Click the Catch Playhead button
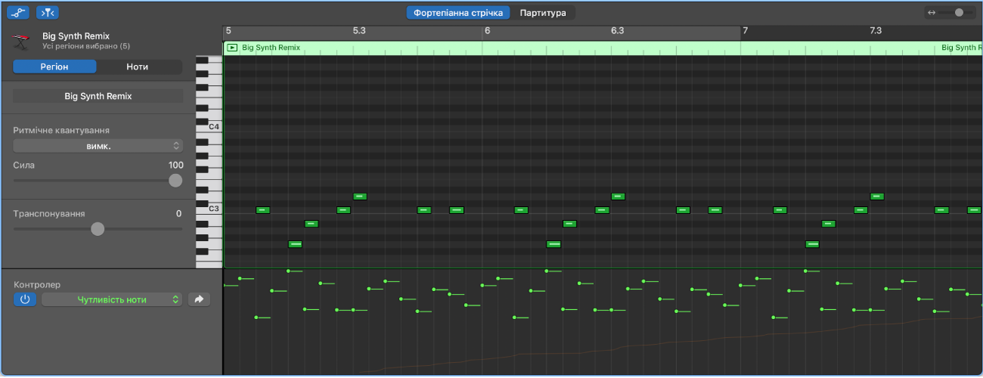This screenshot has width=983, height=378. click(x=48, y=12)
